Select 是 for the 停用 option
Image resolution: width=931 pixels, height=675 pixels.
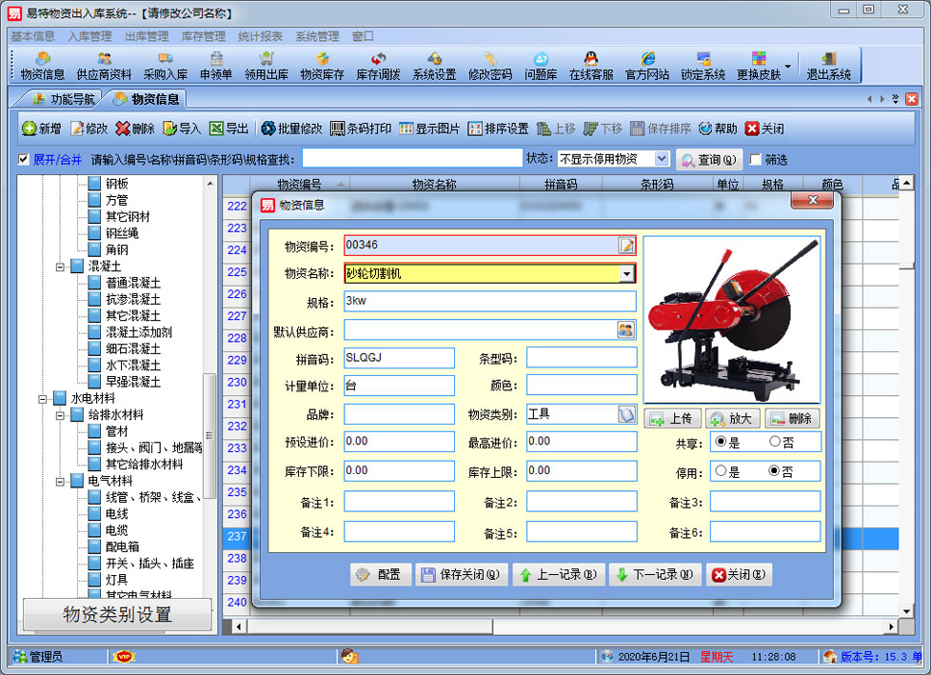click(x=721, y=470)
